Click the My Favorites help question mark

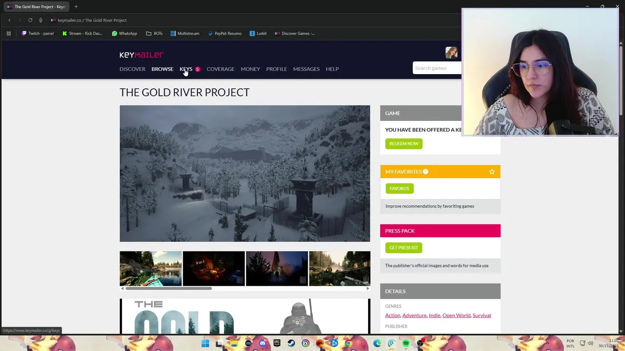[425, 172]
